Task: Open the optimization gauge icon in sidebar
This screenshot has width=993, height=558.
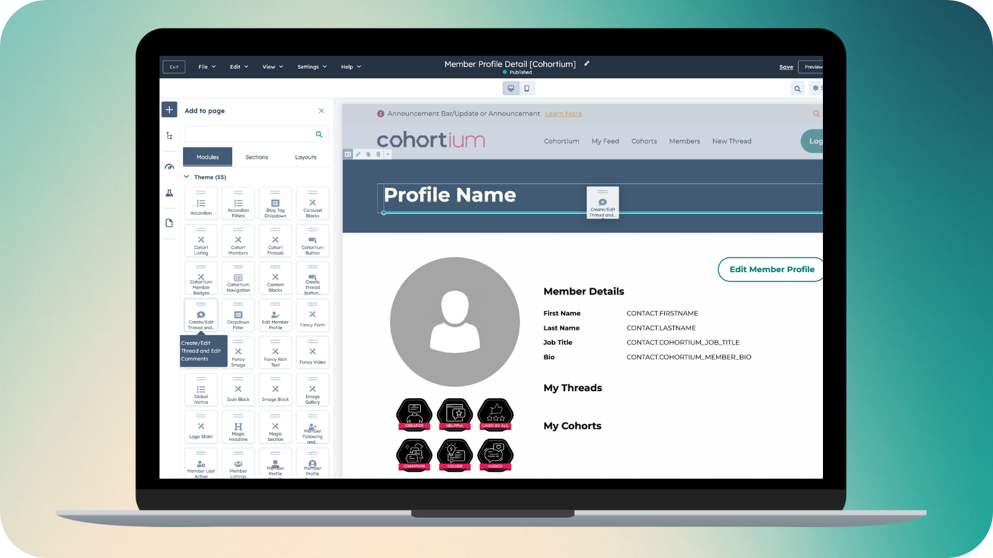Action: tap(169, 167)
